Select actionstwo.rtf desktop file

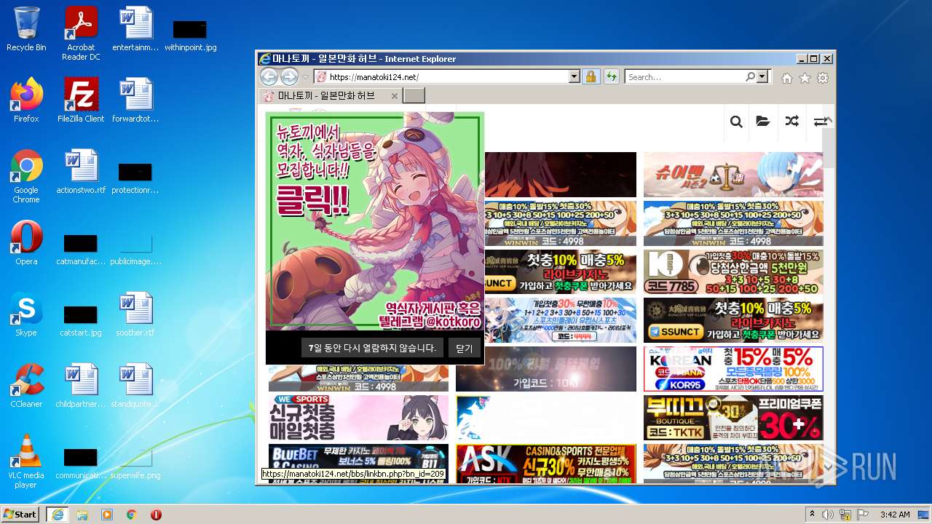coord(81,172)
